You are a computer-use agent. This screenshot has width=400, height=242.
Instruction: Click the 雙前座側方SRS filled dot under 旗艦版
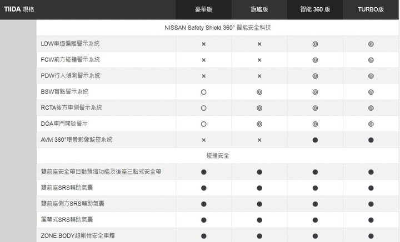pyautogui.click(x=259, y=204)
